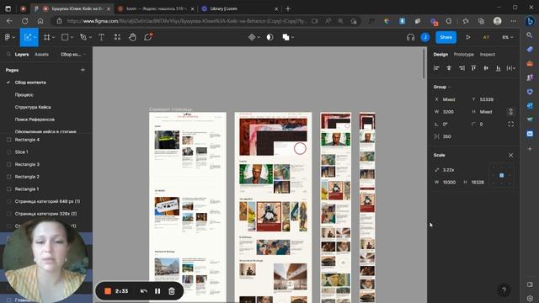Switch to the Assets tab

coord(41,54)
